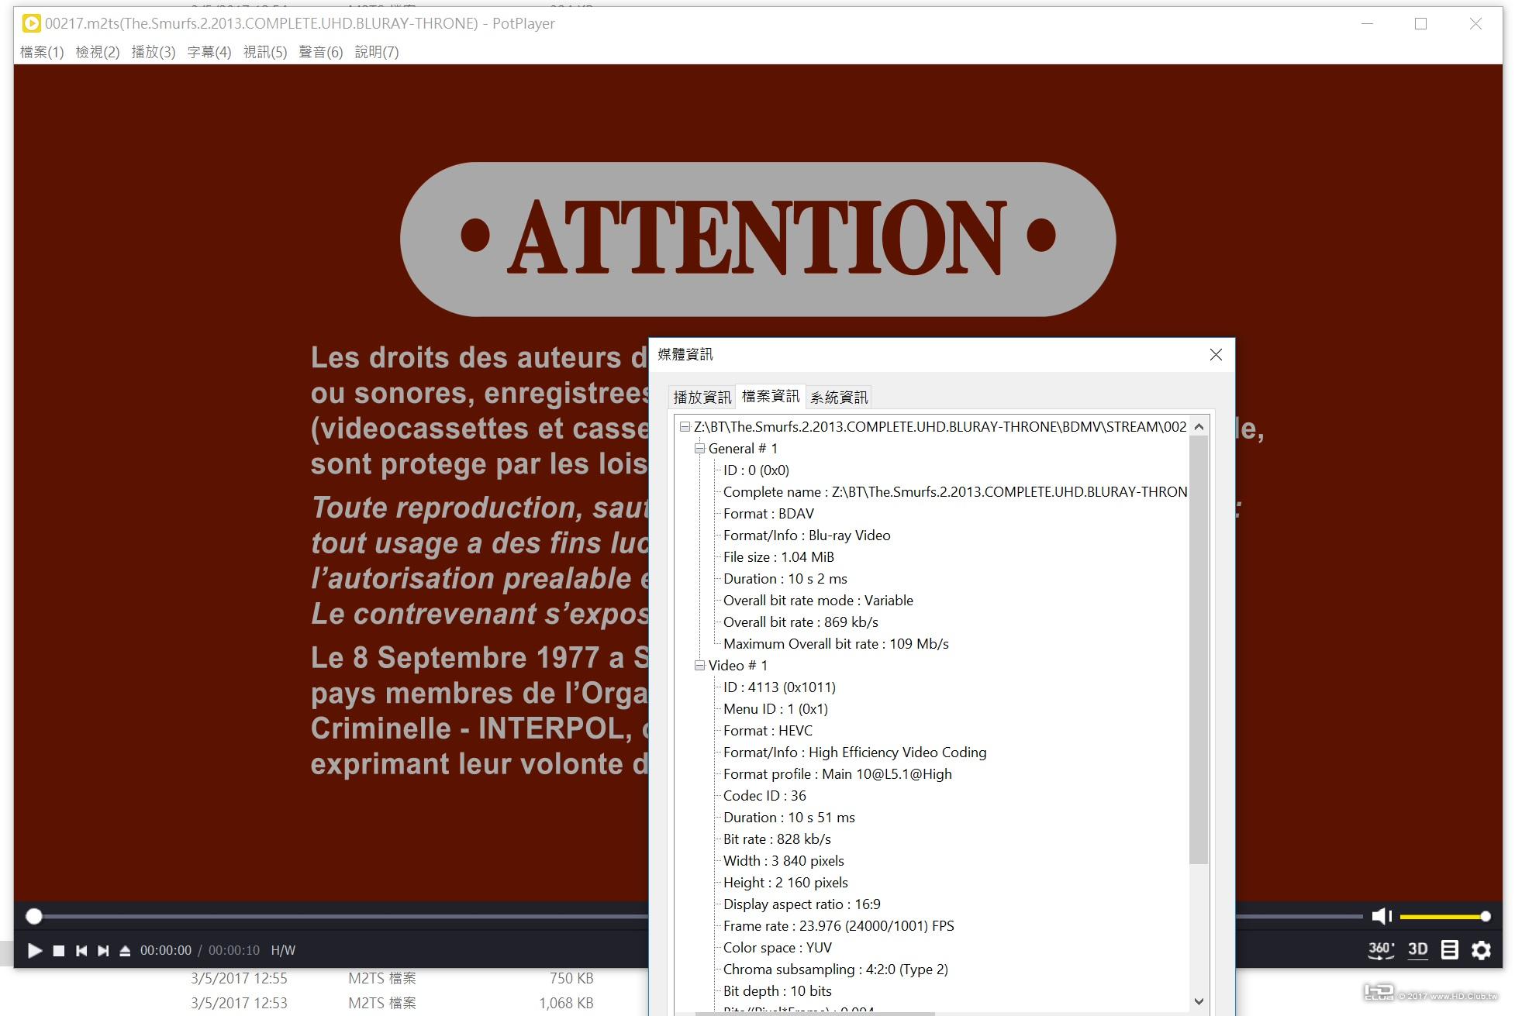Jump to previous file button
Viewport: 1515px width, 1016px height.
[x=81, y=950]
